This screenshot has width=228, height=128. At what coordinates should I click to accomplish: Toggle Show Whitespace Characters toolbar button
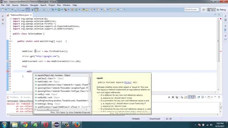(x=48, y=10)
